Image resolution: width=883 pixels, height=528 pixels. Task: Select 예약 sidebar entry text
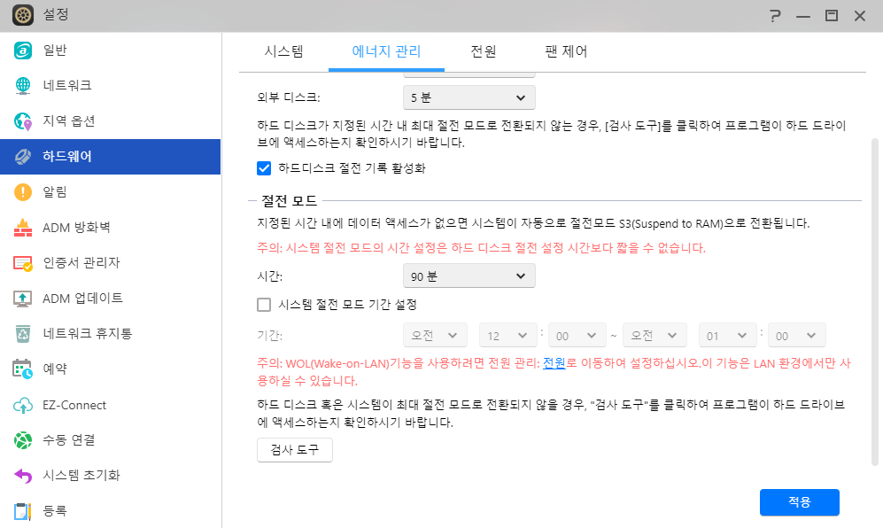click(55, 369)
